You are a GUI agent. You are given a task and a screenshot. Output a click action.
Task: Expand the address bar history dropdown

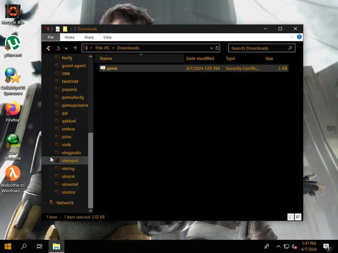pyautogui.click(x=212, y=48)
